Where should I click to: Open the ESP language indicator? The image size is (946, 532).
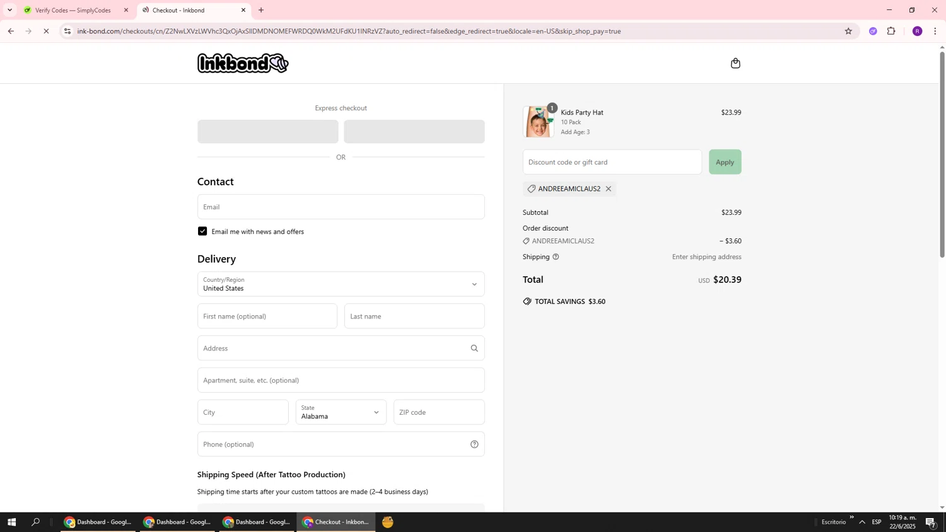pyautogui.click(x=877, y=522)
